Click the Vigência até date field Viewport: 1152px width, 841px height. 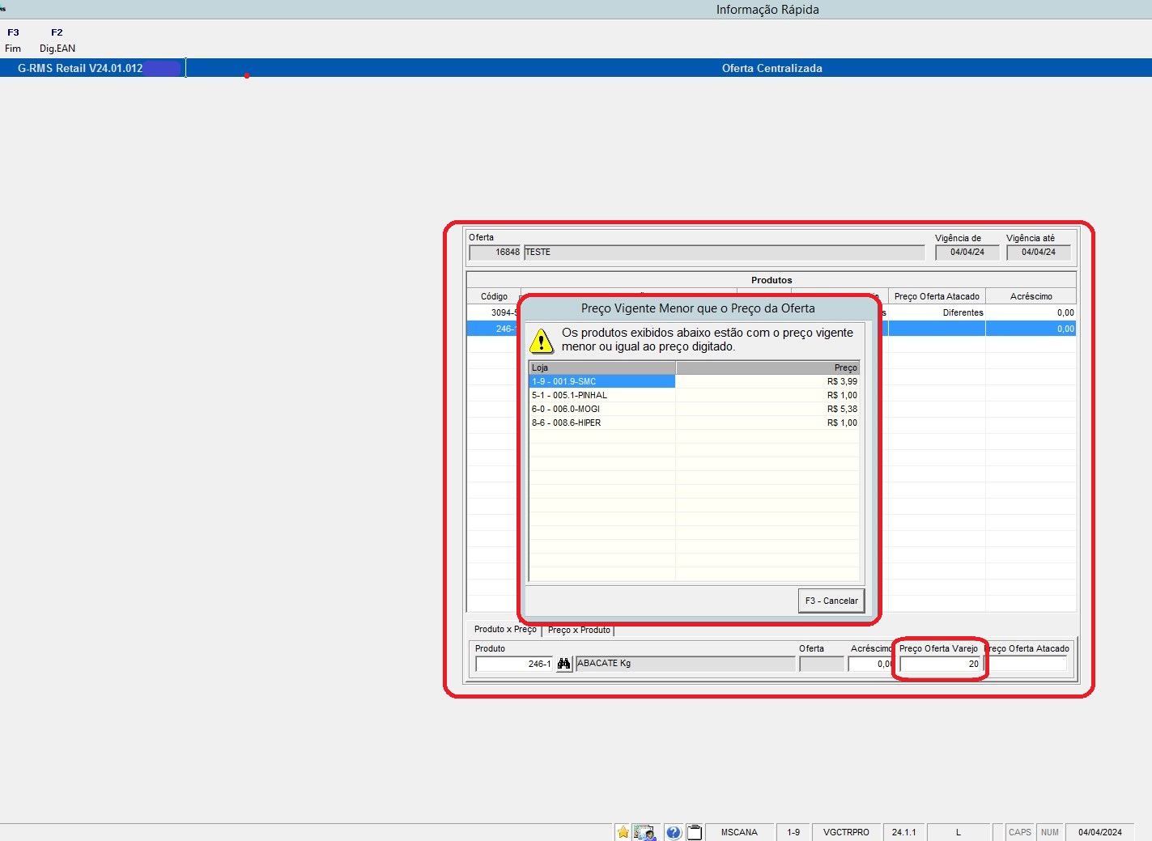tap(1039, 253)
